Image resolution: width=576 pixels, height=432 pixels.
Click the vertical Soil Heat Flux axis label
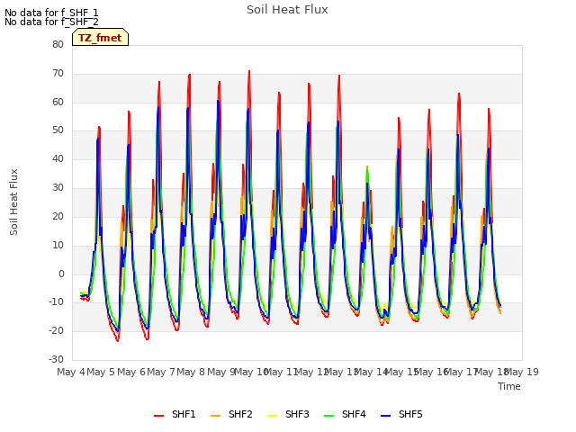pyautogui.click(x=13, y=202)
